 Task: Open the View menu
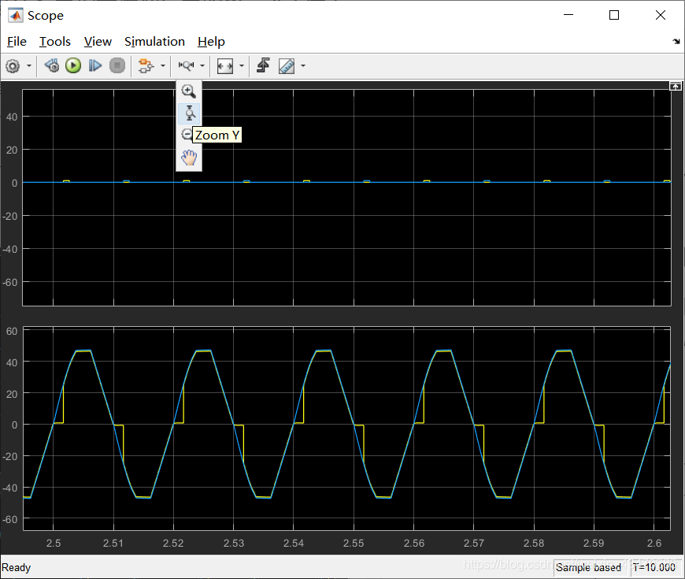click(x=98, y=42)
